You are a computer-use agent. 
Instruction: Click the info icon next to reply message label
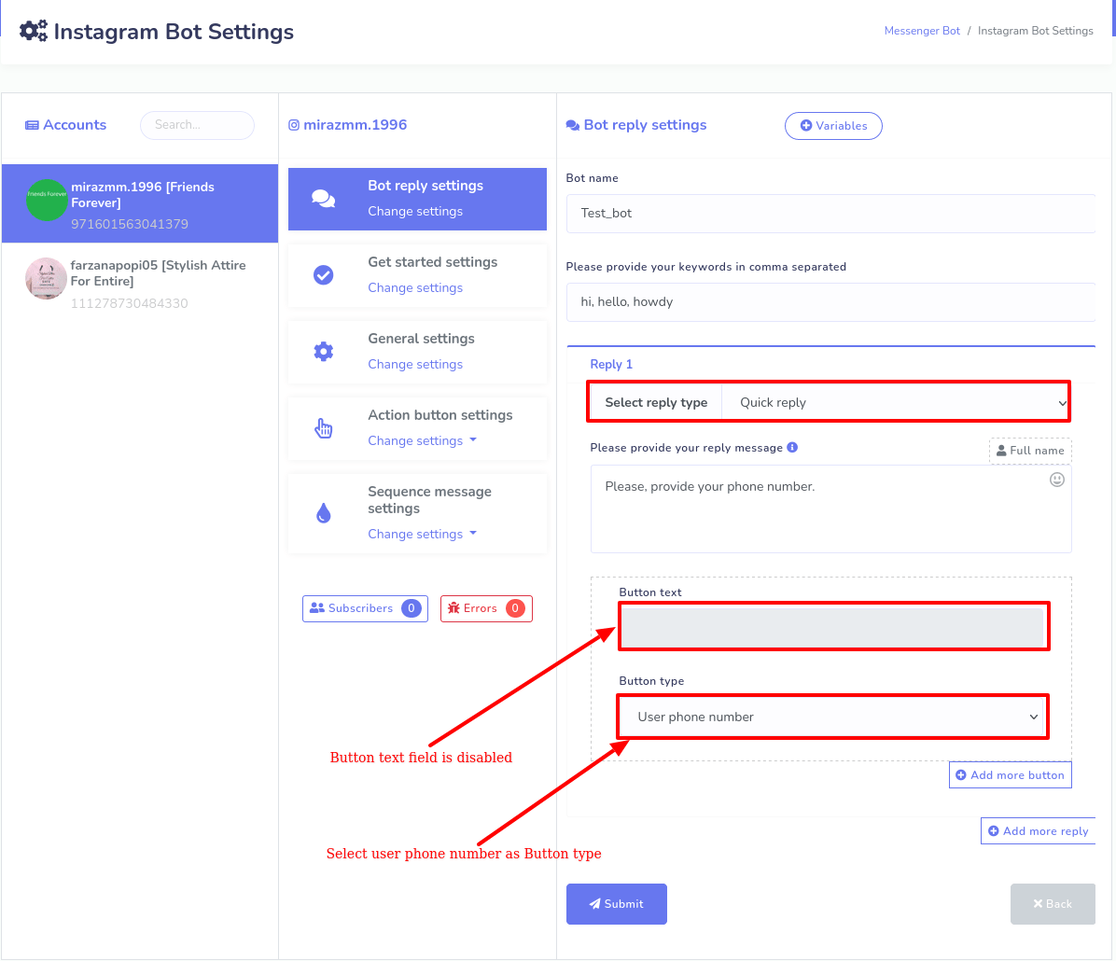tap(792, 447)
